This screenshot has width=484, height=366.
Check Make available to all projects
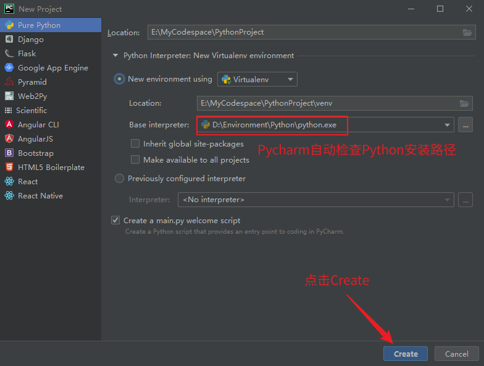135,160
